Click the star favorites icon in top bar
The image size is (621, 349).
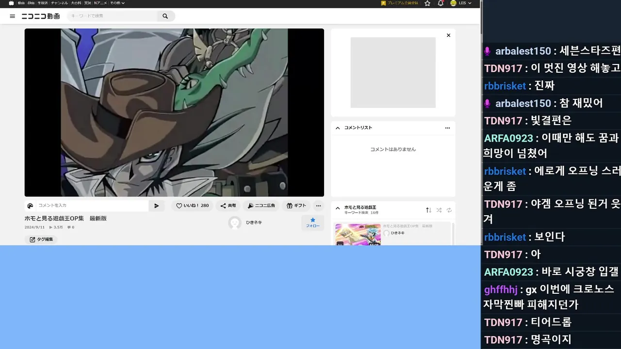427,3
